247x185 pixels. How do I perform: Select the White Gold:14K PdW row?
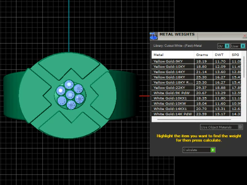(x=196, y=114)
